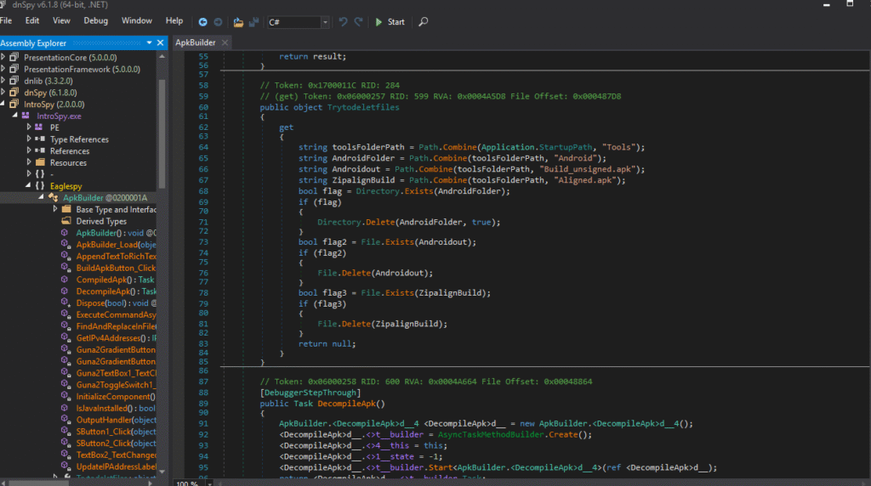This screenshot has height=486, width=871.
Task: Expand the dnlib assembly node
Action: point(3,81)
